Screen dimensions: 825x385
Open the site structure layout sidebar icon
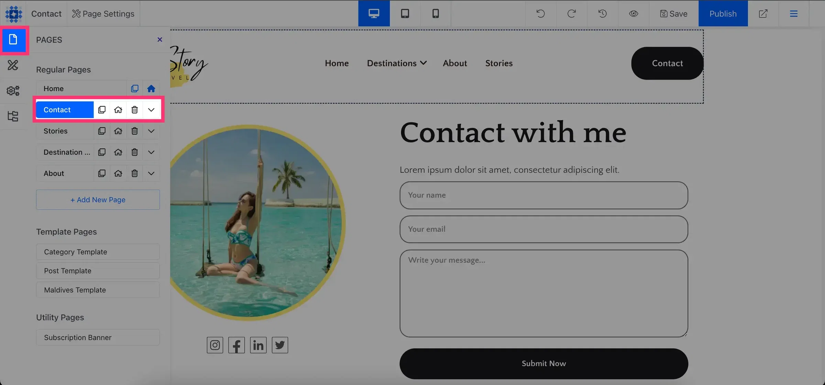pyautogui.click(x=13, y=116)
